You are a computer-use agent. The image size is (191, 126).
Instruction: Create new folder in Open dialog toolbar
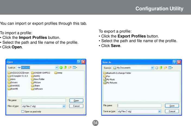(70, 67)
